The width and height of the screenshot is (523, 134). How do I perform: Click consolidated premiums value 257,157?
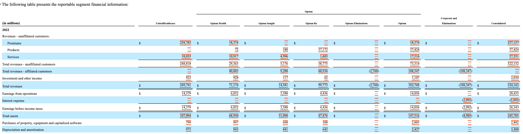pyautogui.click(x=513, y=43)
